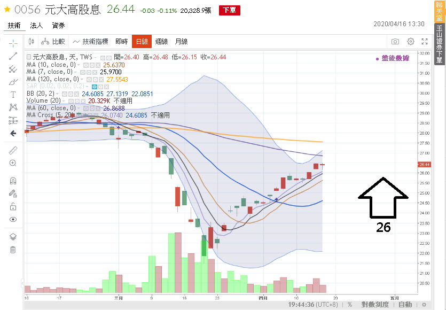Click the red 下單 order button
Viewport: 446px width, 310px height.
[230, 10]
